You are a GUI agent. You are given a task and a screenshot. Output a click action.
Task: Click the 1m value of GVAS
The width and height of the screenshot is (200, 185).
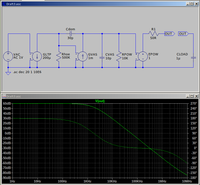pos(91,58)
